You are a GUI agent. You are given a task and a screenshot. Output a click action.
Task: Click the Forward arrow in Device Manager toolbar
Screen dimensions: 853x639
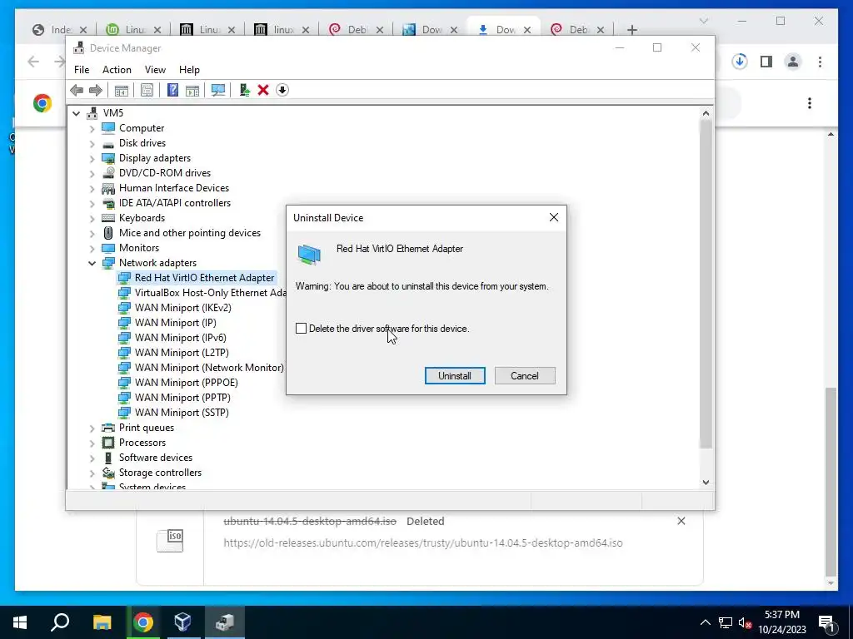pyautogui.click(x=96, y=90)
